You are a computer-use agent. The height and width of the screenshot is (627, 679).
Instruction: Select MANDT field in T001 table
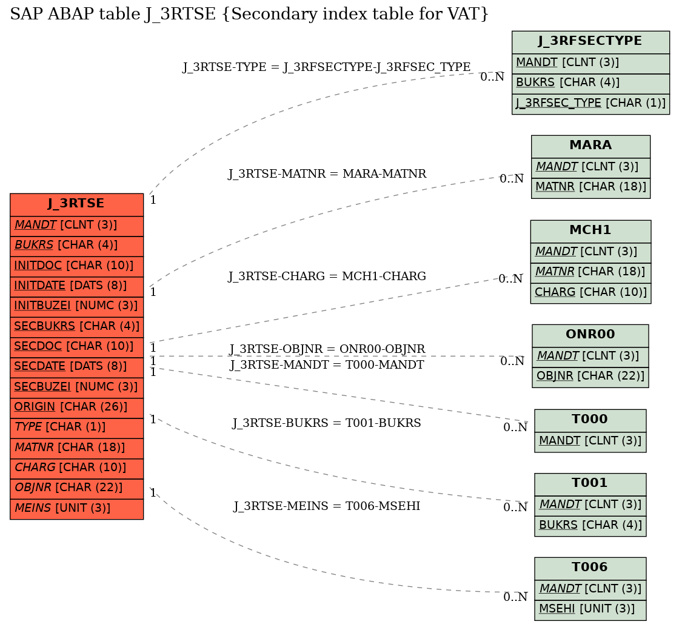pyautogui.click(x=590, y=506)
